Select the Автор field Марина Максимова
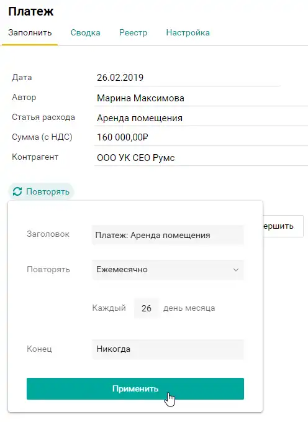308x422 pixels. point(201,98)
